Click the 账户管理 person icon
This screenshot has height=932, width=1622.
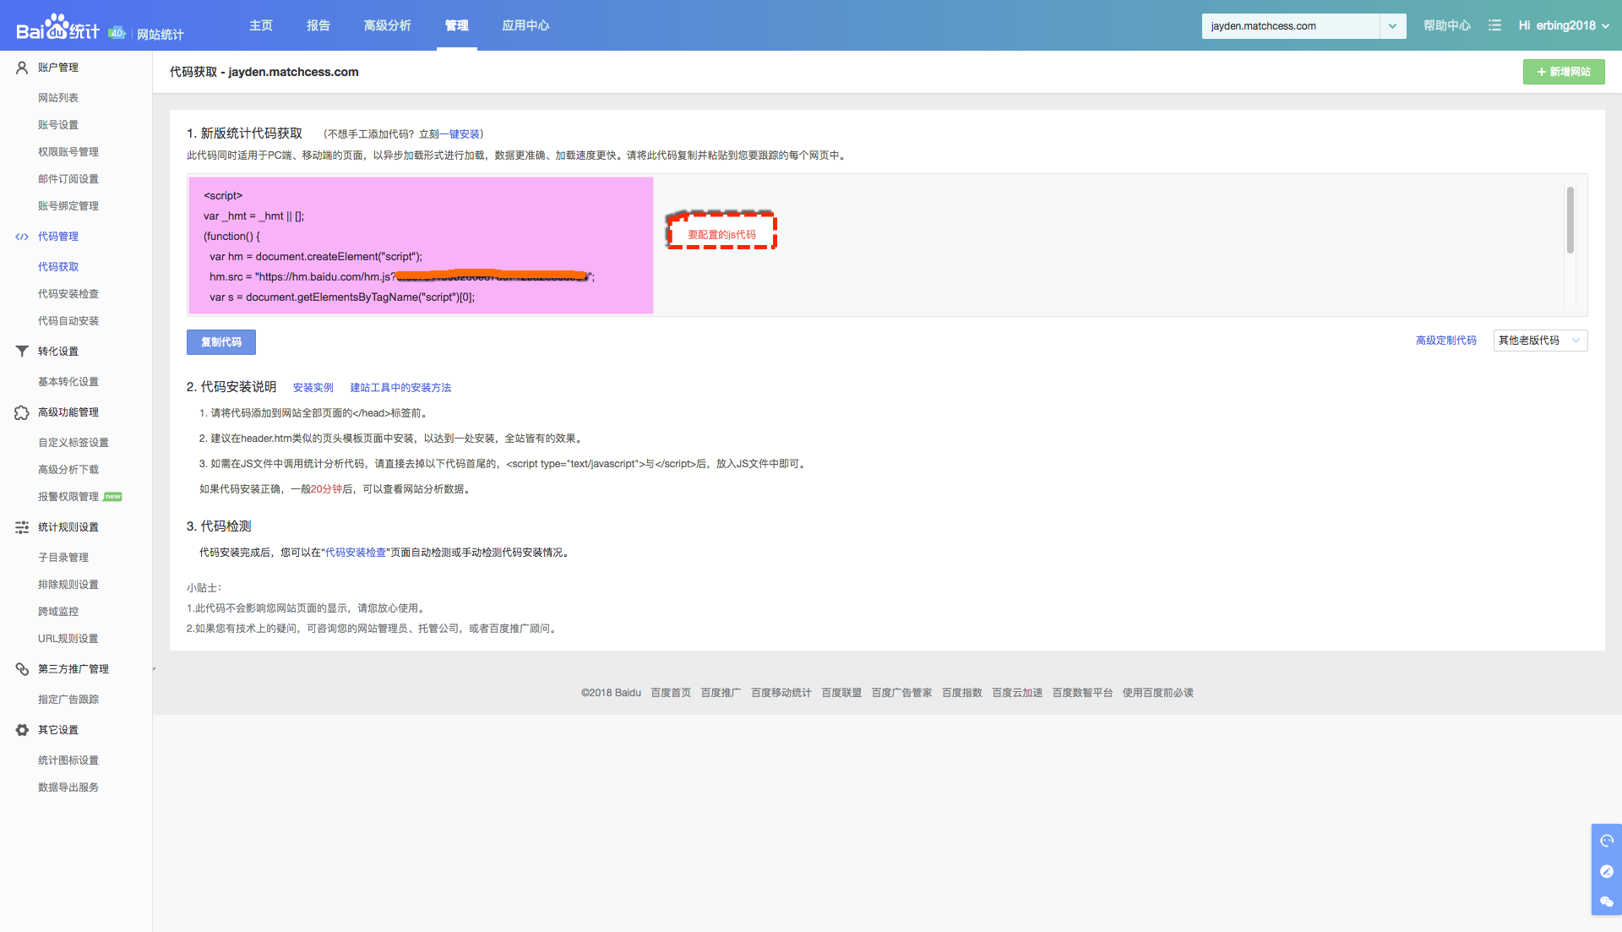click(x=22, y=68)
